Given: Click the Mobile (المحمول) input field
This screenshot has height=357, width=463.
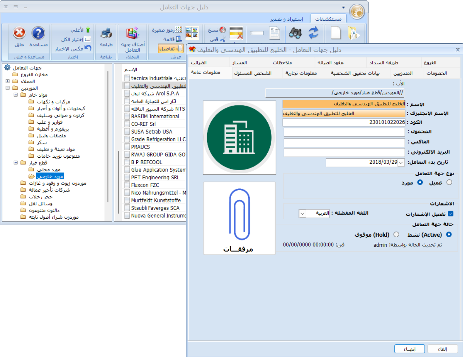Looking at the screenshot, I should [344, 132].
